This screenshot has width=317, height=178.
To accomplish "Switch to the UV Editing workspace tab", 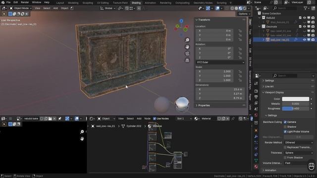I will pyautogui.click(x=103, y=3).
